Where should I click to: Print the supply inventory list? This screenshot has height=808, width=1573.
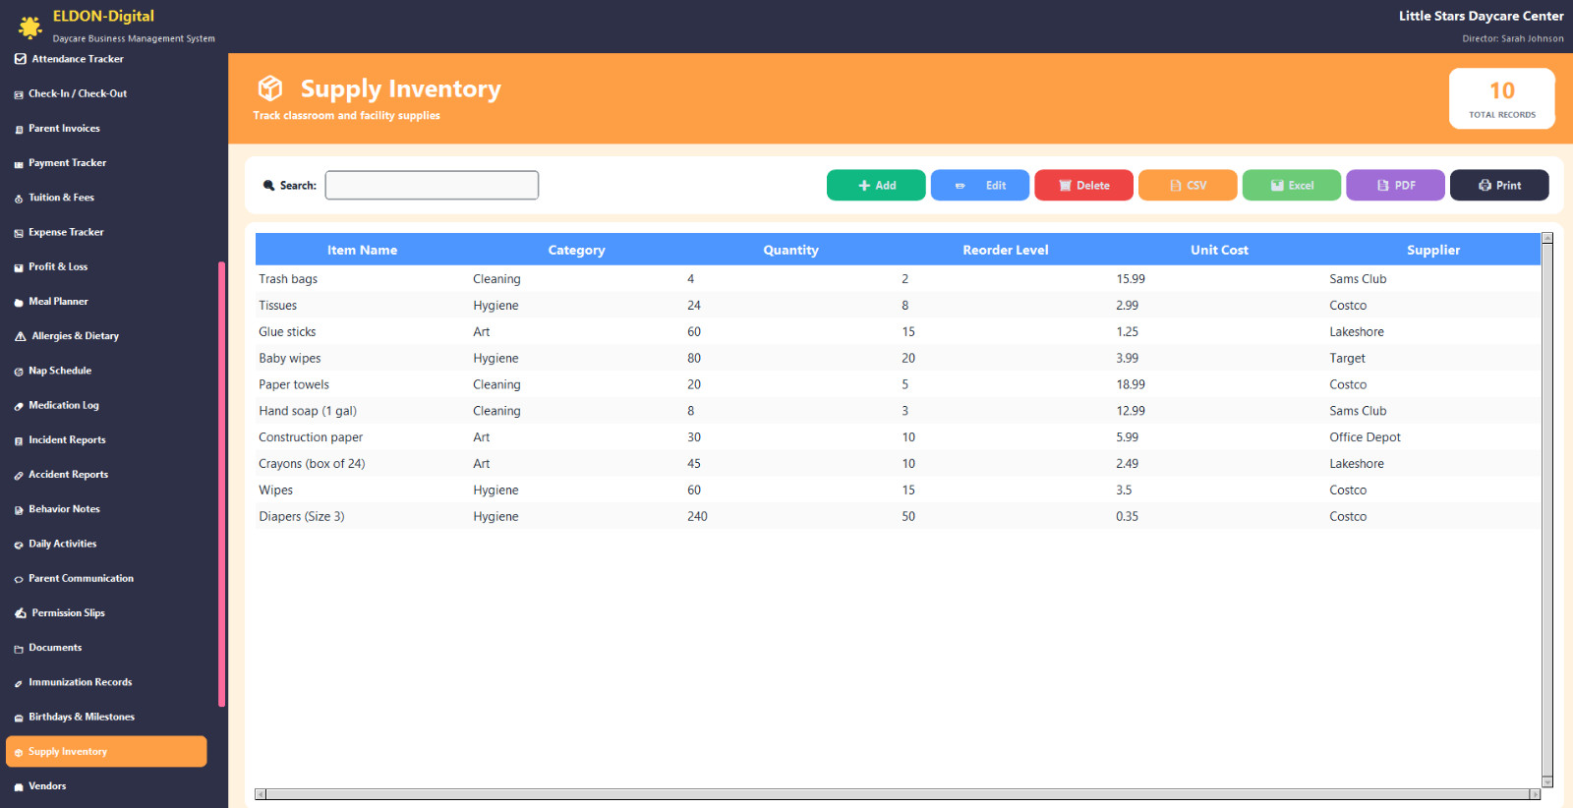click(1499, 185)
